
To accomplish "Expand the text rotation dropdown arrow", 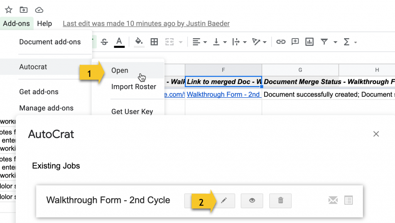I will coord(265,42).
